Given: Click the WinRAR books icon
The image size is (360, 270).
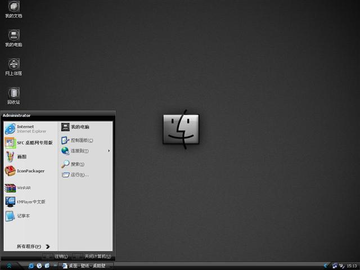Looking at the screenshot, I should [x=10, y=188].
